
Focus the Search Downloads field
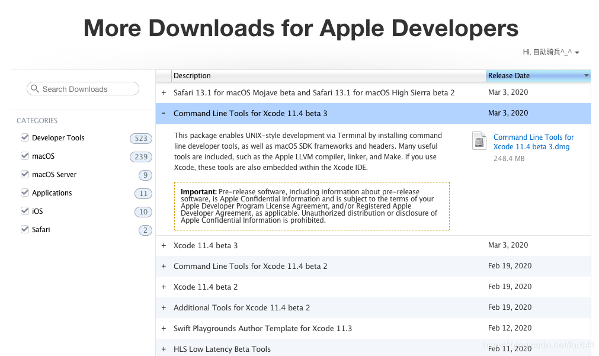pyautogui.click(x=83, y=89)
